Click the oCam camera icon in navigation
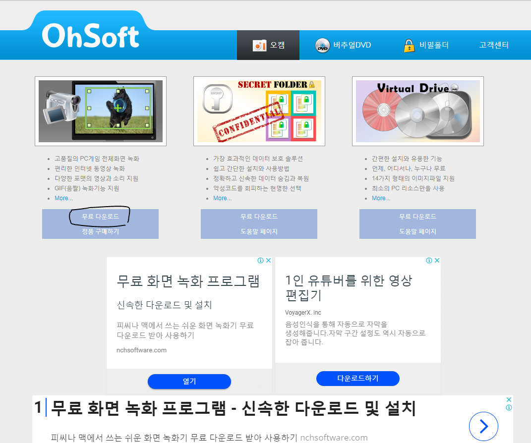The width and height of the screenshot is (531, 443). (259, 46)
